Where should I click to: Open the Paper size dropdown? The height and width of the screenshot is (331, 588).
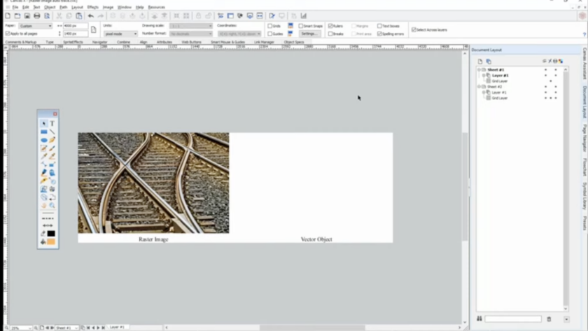click(35, 26)
